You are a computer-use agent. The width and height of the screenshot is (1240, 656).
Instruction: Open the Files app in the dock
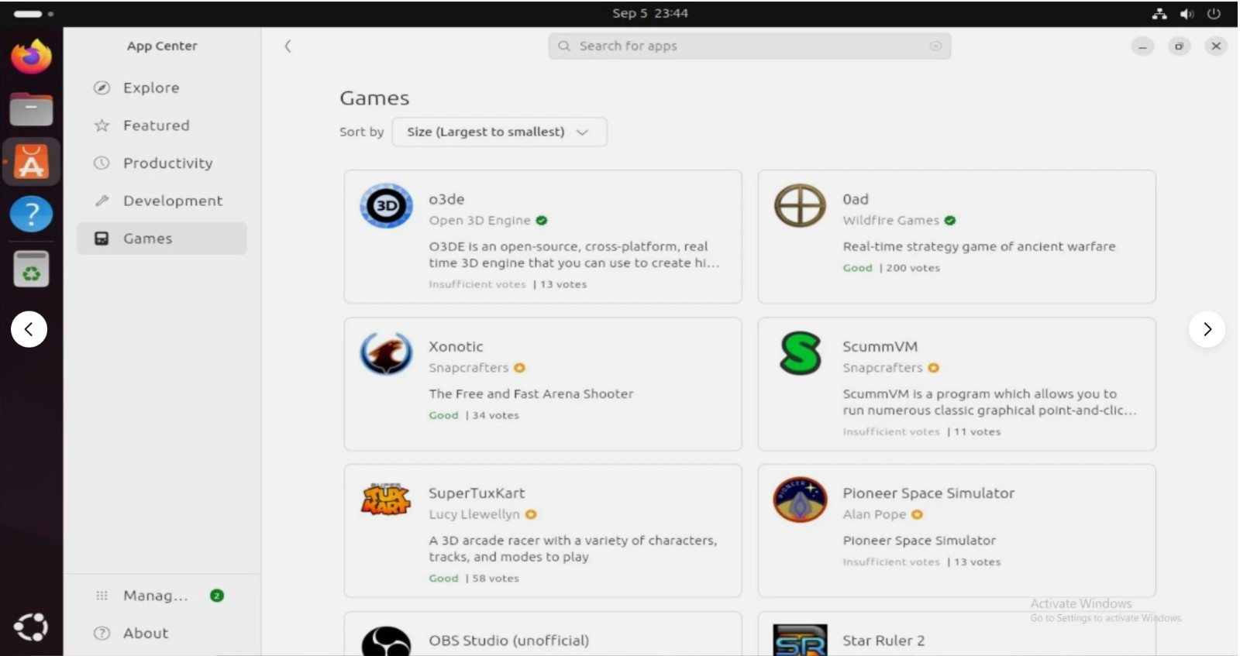point(31,109)
